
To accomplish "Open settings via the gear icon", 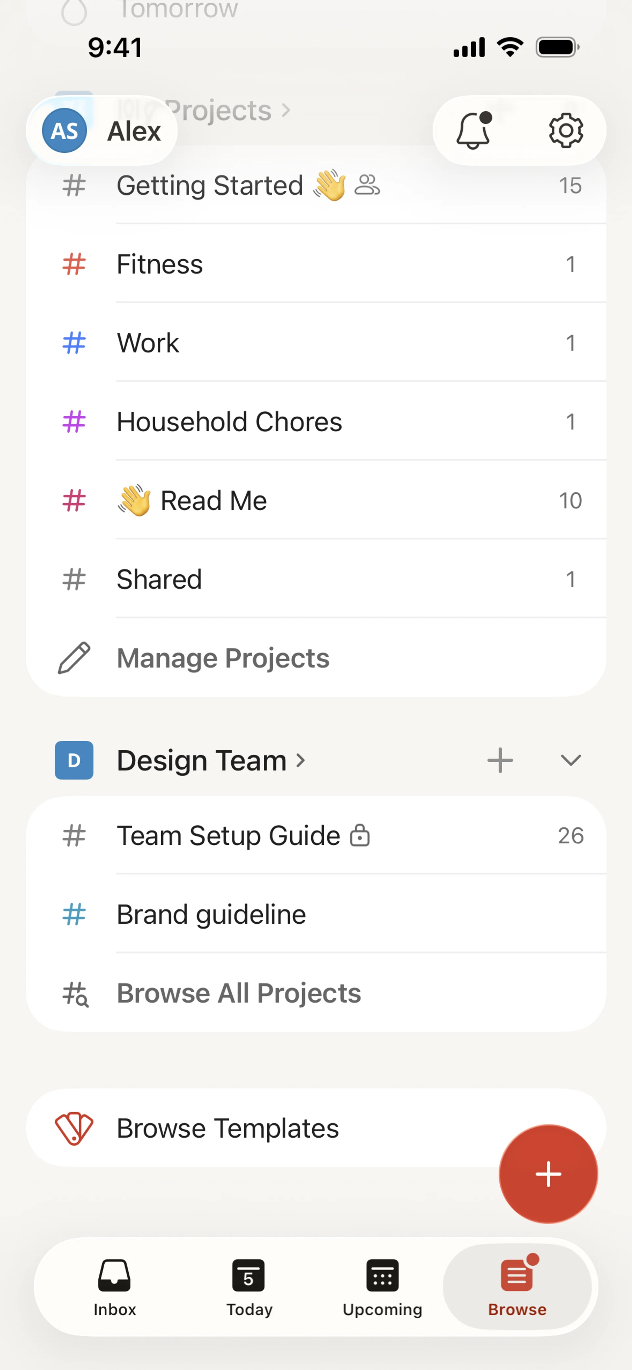I will pyautogui.click(x=566, y=131).
